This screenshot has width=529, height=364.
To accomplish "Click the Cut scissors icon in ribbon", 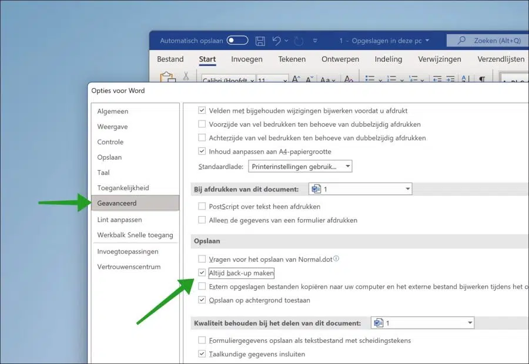I will point(186,76).
